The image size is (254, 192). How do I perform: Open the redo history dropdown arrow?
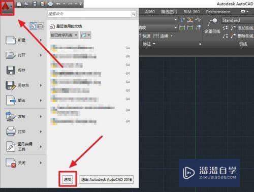76,4
